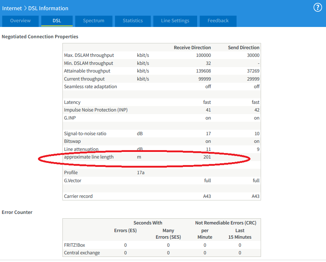
Task: Click the DSL Information breadcrumb text
Action: 48,8
